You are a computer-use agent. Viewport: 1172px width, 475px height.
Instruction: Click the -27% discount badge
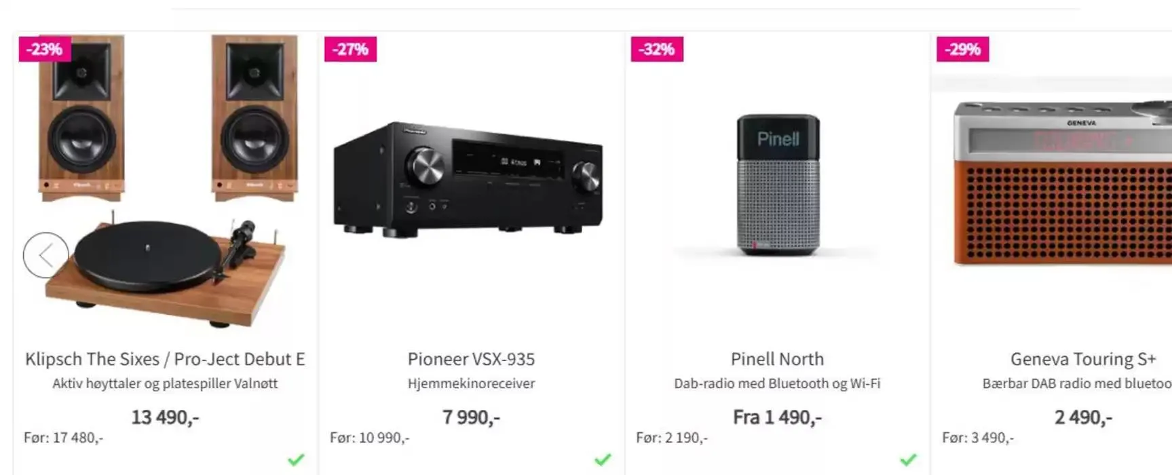pyautogui.click(x=350, y=49)
